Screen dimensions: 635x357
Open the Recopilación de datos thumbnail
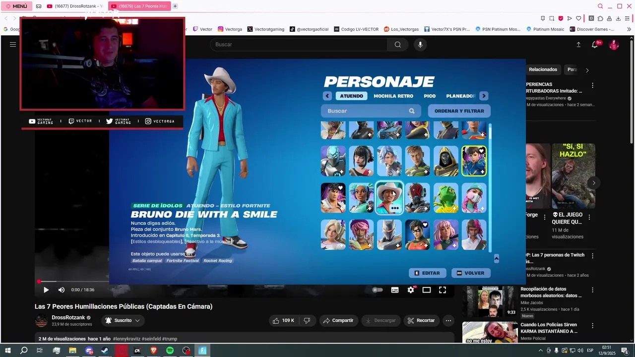point(490,301)
